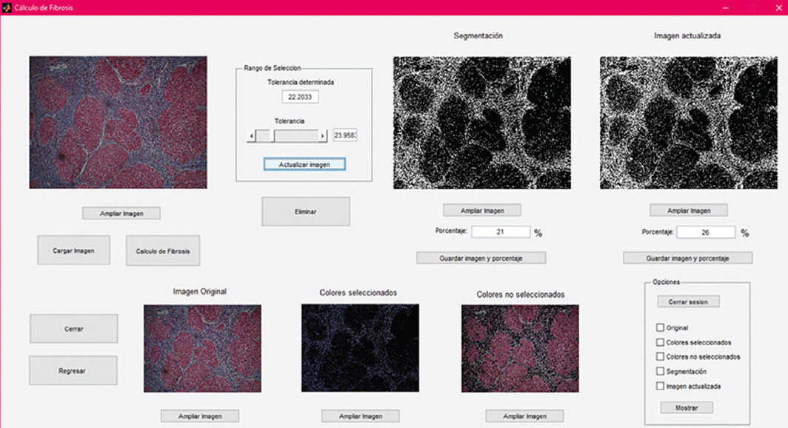Click the Tolerancia slider track
788x428 pixels.
click(296, 136)
